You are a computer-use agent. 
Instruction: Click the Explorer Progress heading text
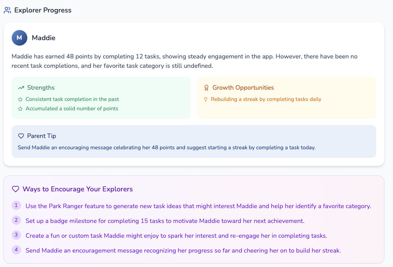[x=43, y=10]
